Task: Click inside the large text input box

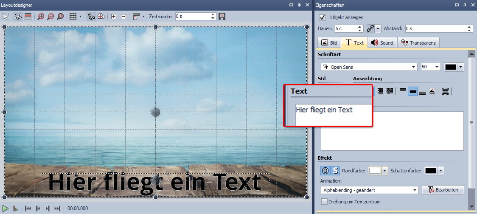Action: click(x=392, y=131)
